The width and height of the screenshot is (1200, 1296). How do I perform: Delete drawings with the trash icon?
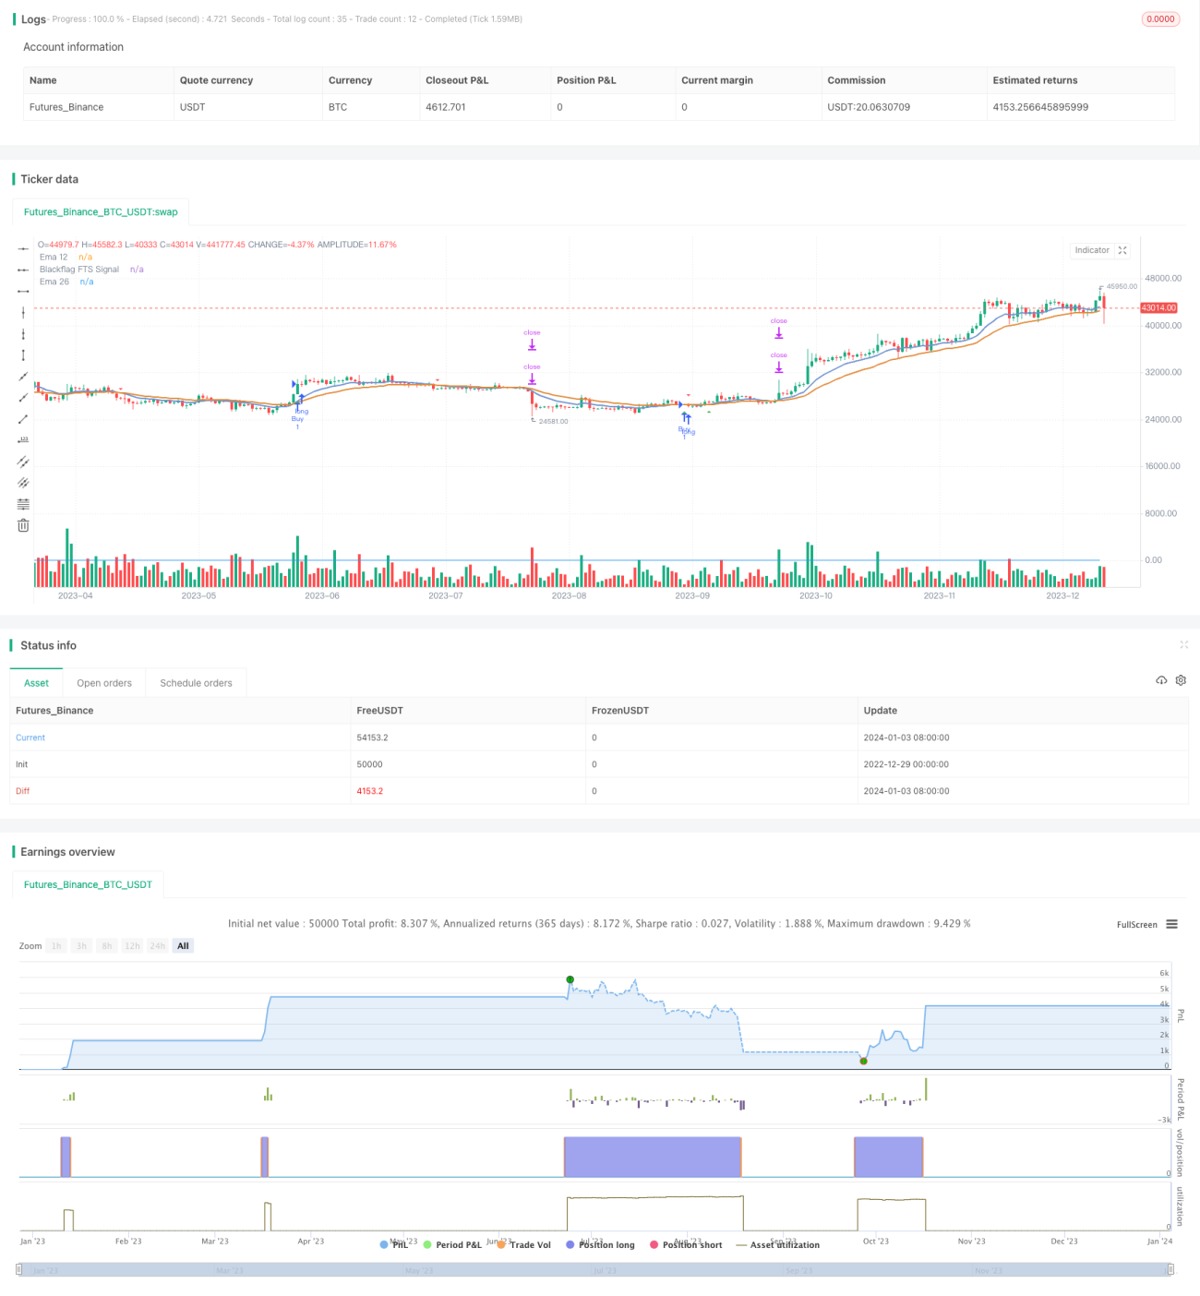pos(23,525)
